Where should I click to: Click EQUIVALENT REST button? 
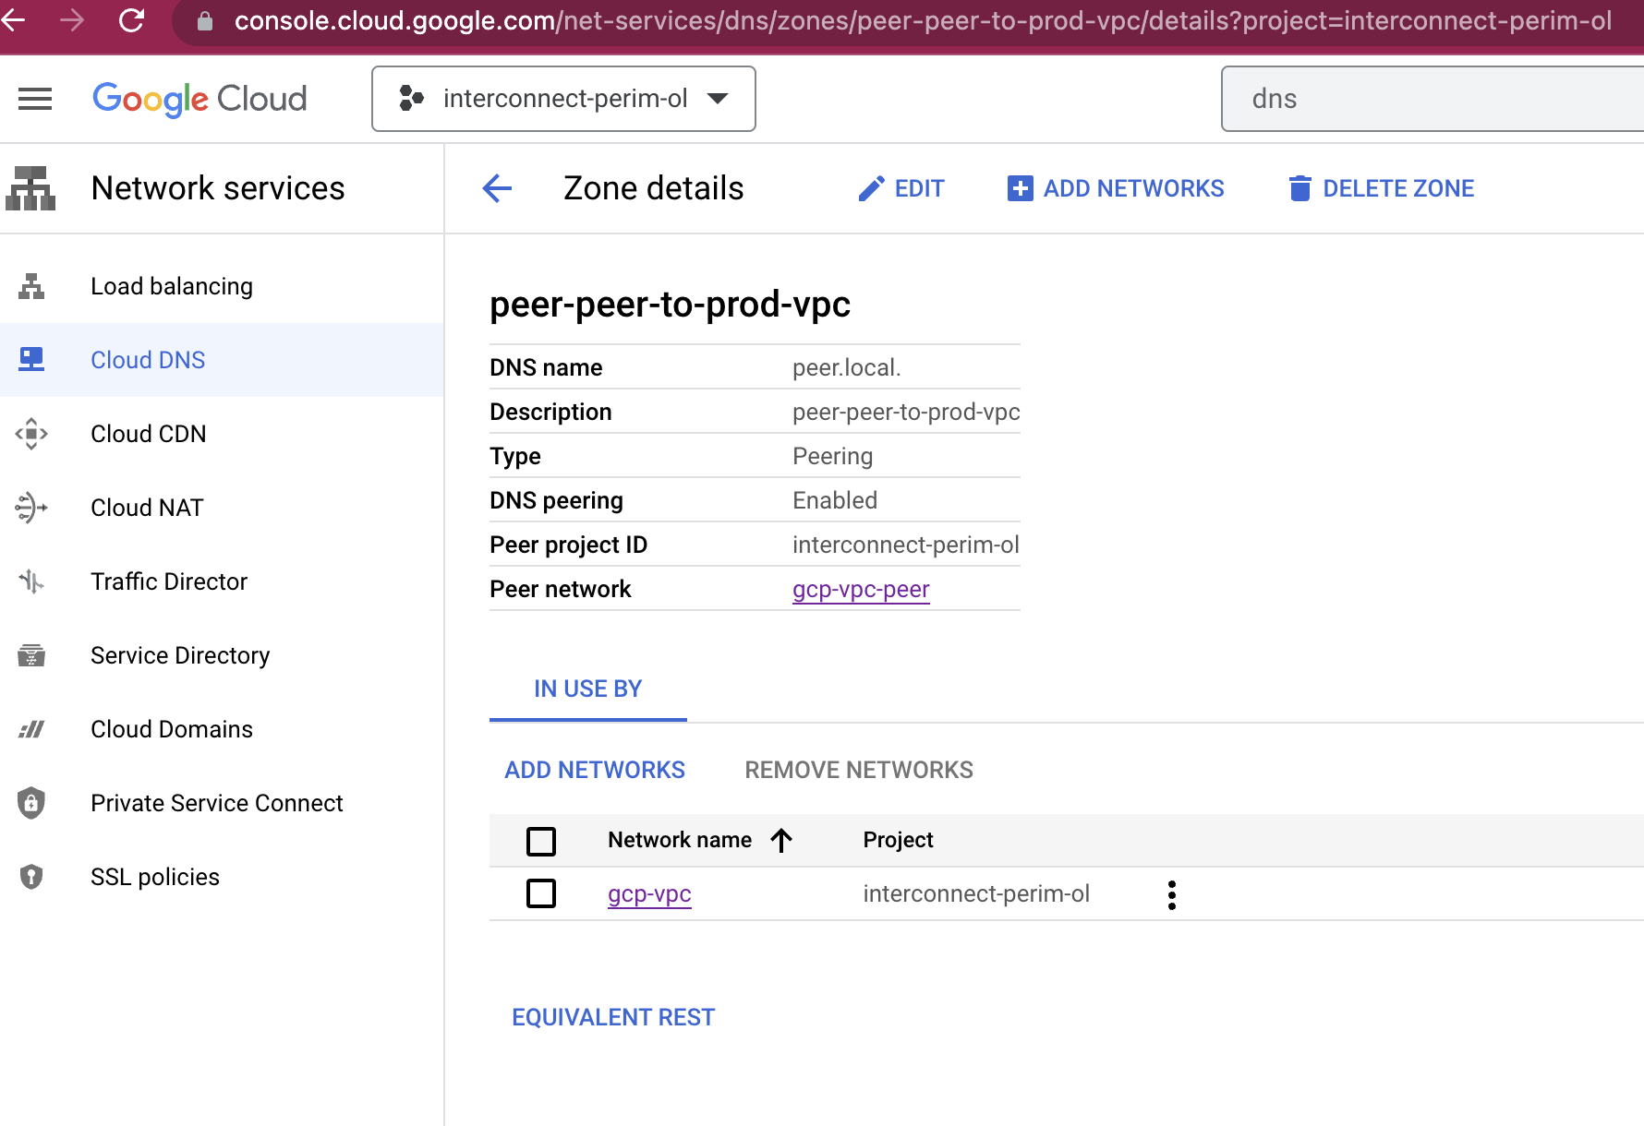(613, 1016)
